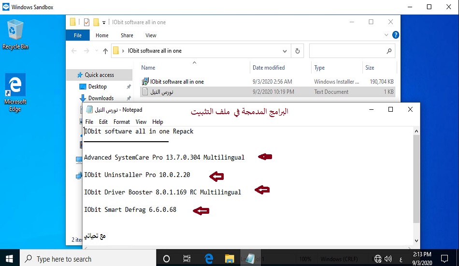Open the network globe tray icon
Viewport: 459px width, 266px height.
[x=378, y=259]
